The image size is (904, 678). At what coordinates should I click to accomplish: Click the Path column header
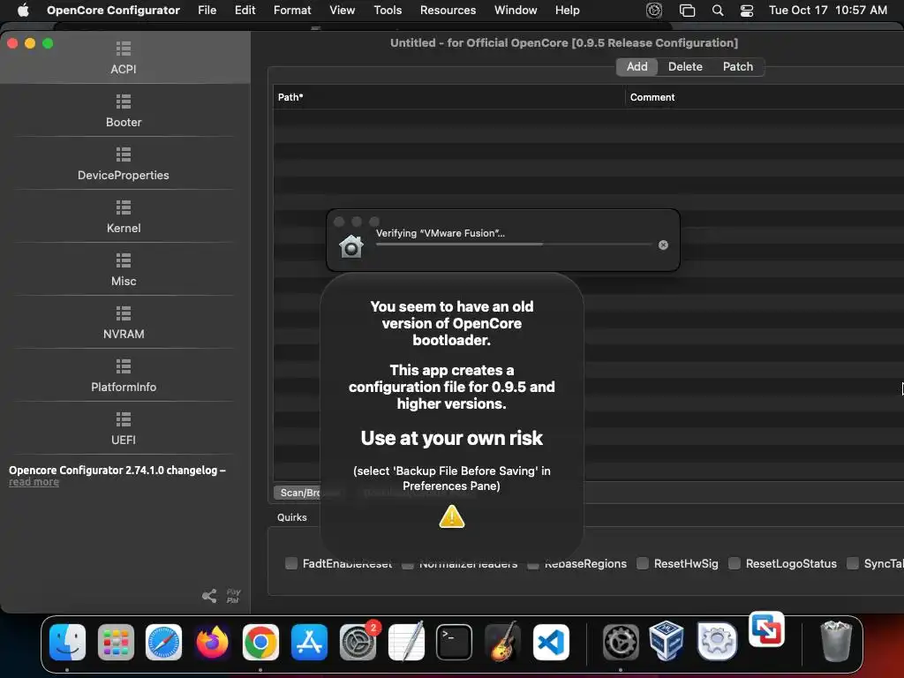(x=448, y=97)
